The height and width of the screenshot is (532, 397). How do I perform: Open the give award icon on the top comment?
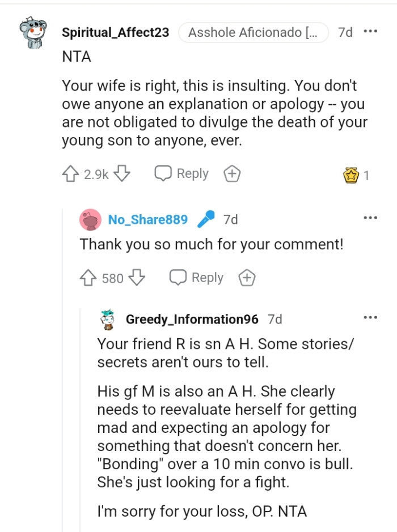pos(232,173)
